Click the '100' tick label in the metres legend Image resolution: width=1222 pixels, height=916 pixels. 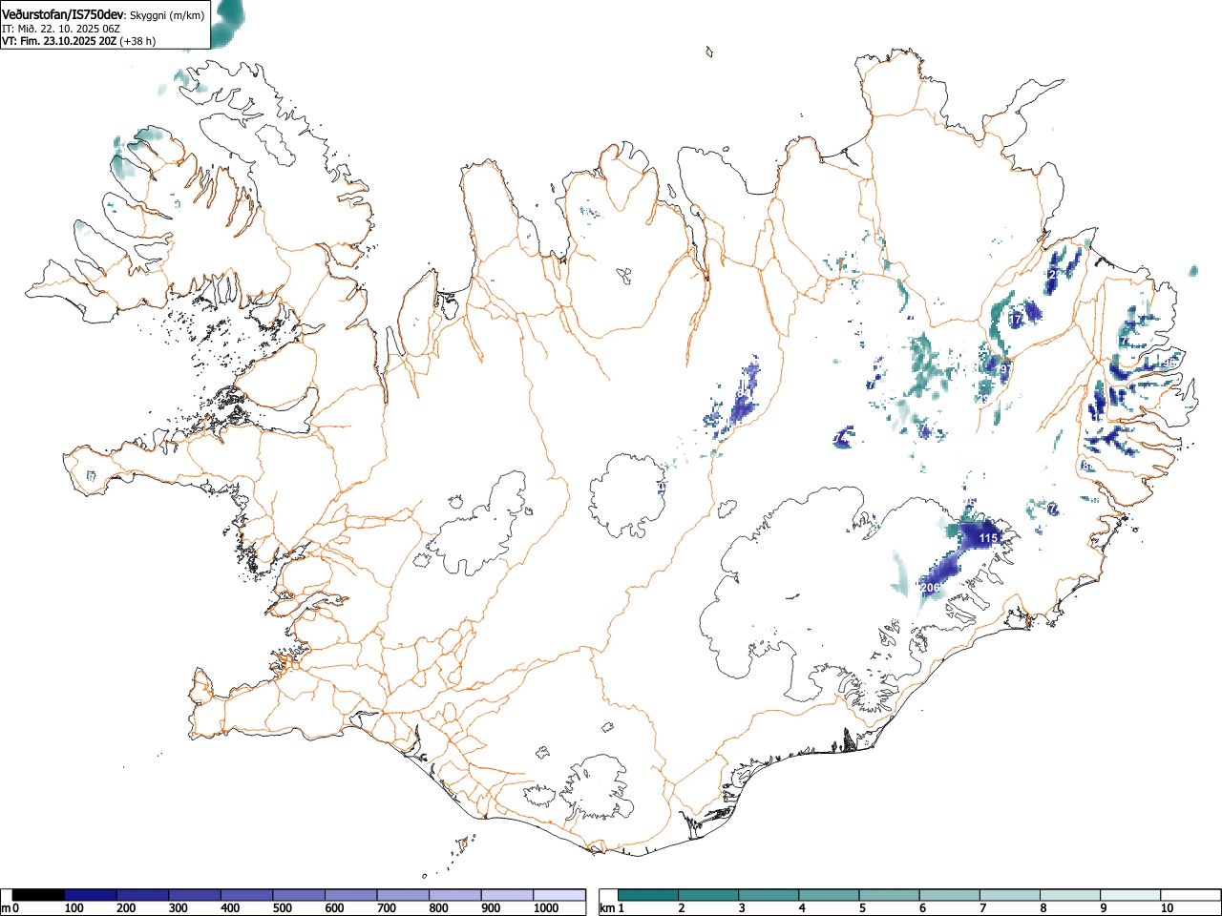[x=74, y=908]
